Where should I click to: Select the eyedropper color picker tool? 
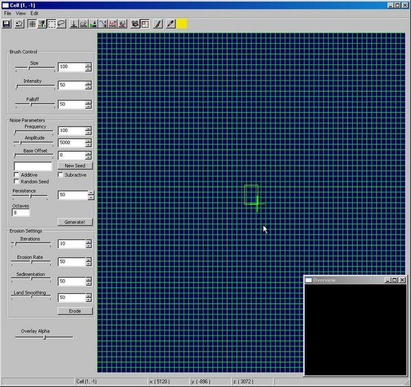point(171,24)
